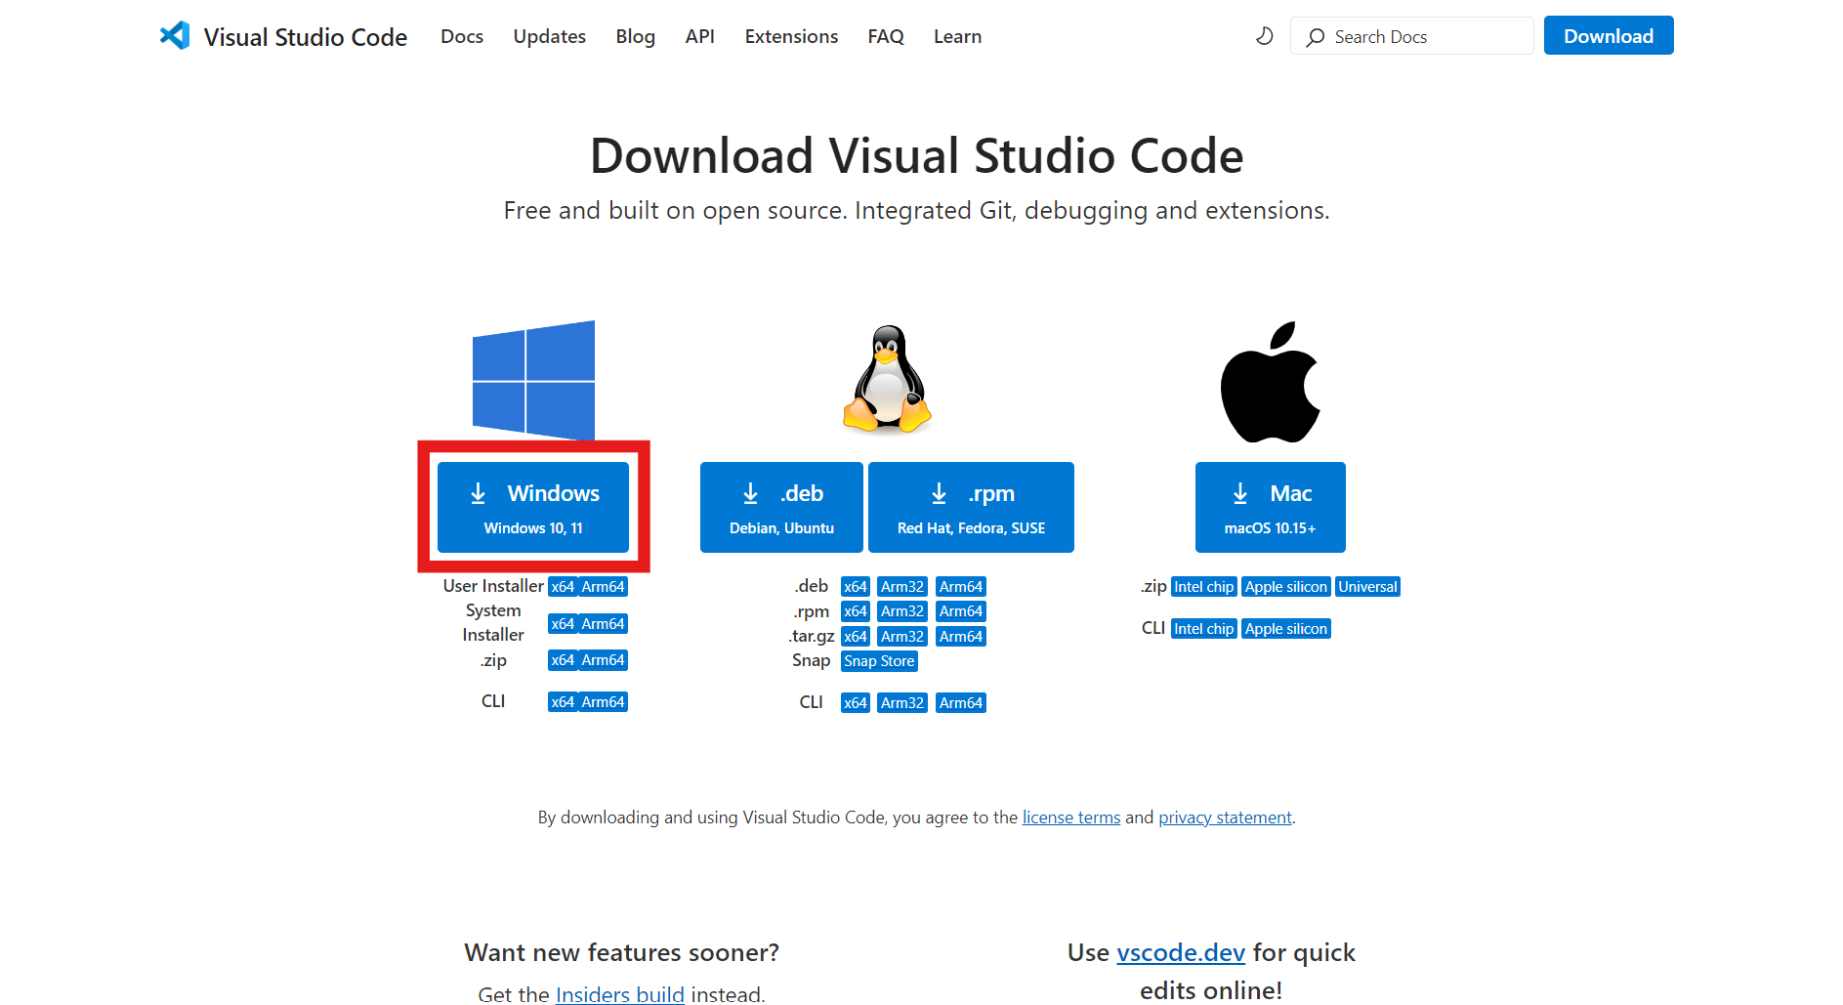Click the Visual Studio Code title text
Viewport: 1843px width, 1005px height.
click(306, 37)
